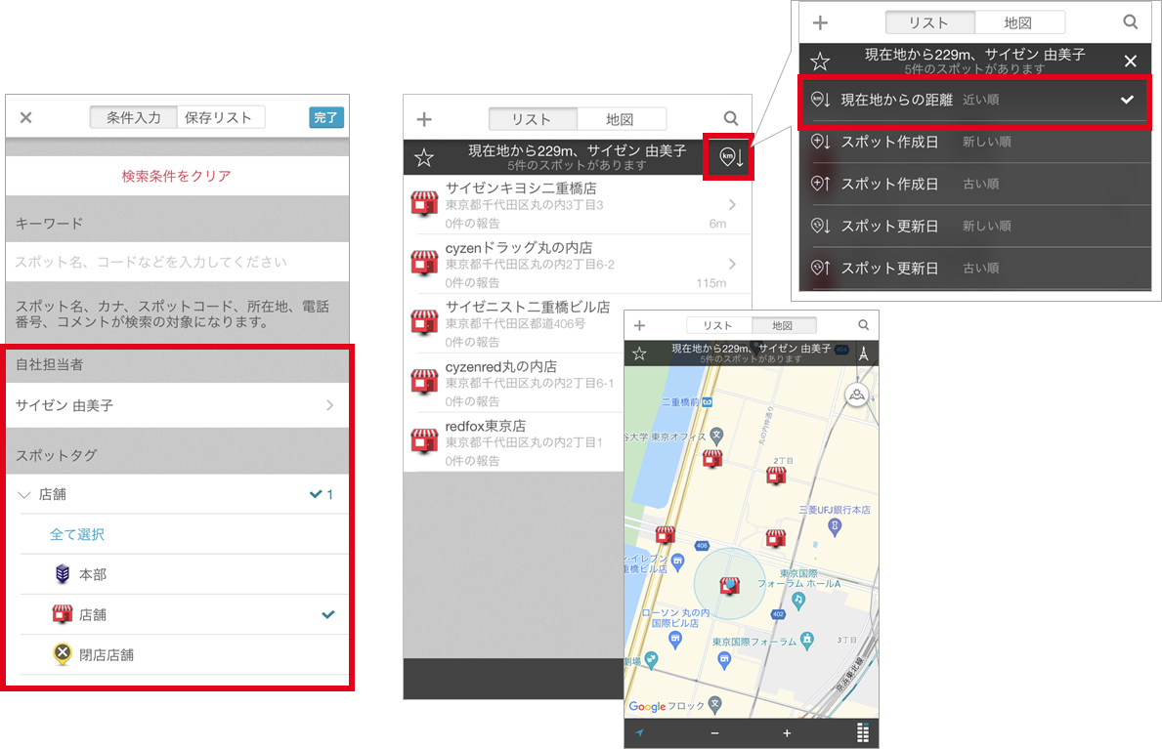Select the 本部 tag with building icon
1162x749 pixels.
[184, 574]
